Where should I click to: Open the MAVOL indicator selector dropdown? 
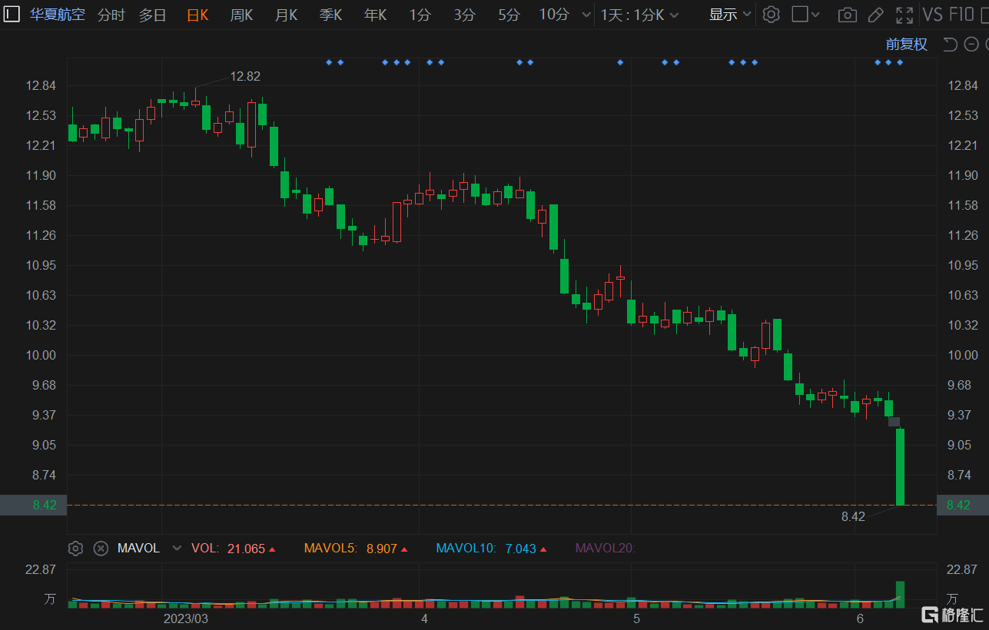(178, 549)
